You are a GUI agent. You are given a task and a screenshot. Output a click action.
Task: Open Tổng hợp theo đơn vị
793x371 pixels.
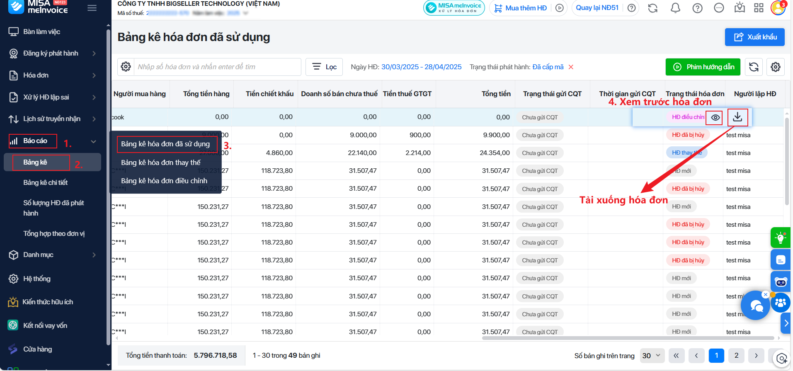click(54, 233)
